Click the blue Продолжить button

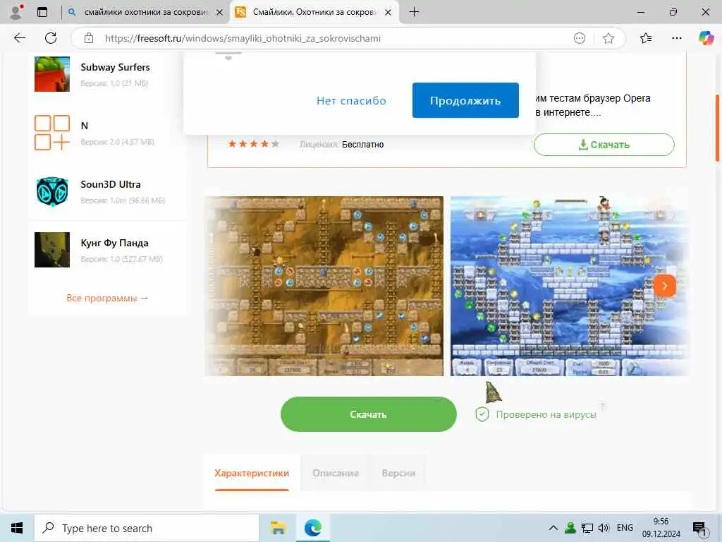coord(465,100)
